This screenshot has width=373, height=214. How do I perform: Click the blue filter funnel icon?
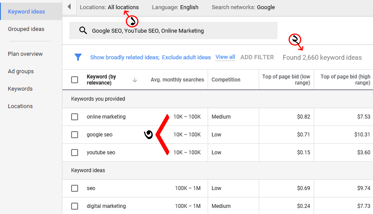coord(78,57)
